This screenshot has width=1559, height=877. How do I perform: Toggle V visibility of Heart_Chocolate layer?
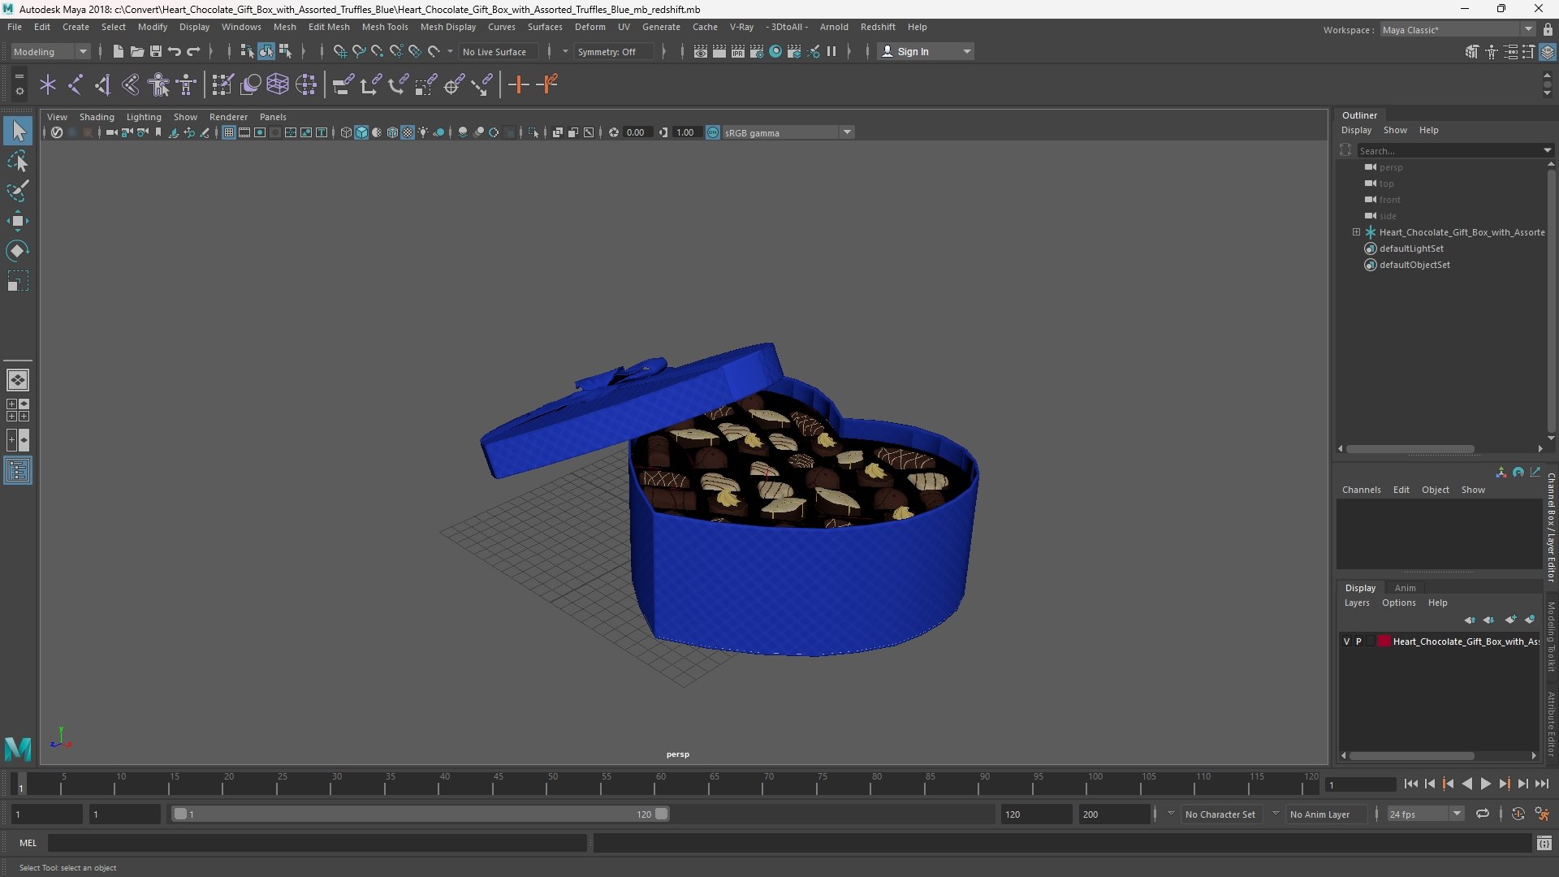click(1346, 642)
